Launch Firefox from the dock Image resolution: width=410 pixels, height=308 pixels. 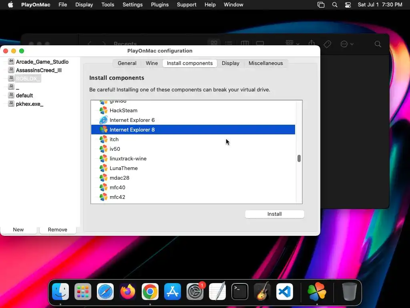(x=128, y=292)
